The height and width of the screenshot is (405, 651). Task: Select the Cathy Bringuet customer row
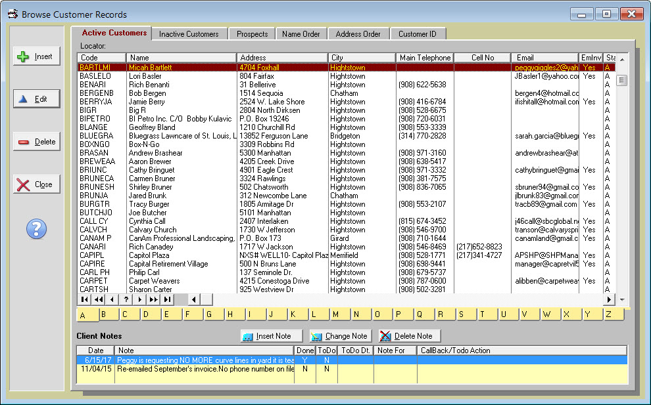[347, 170]
